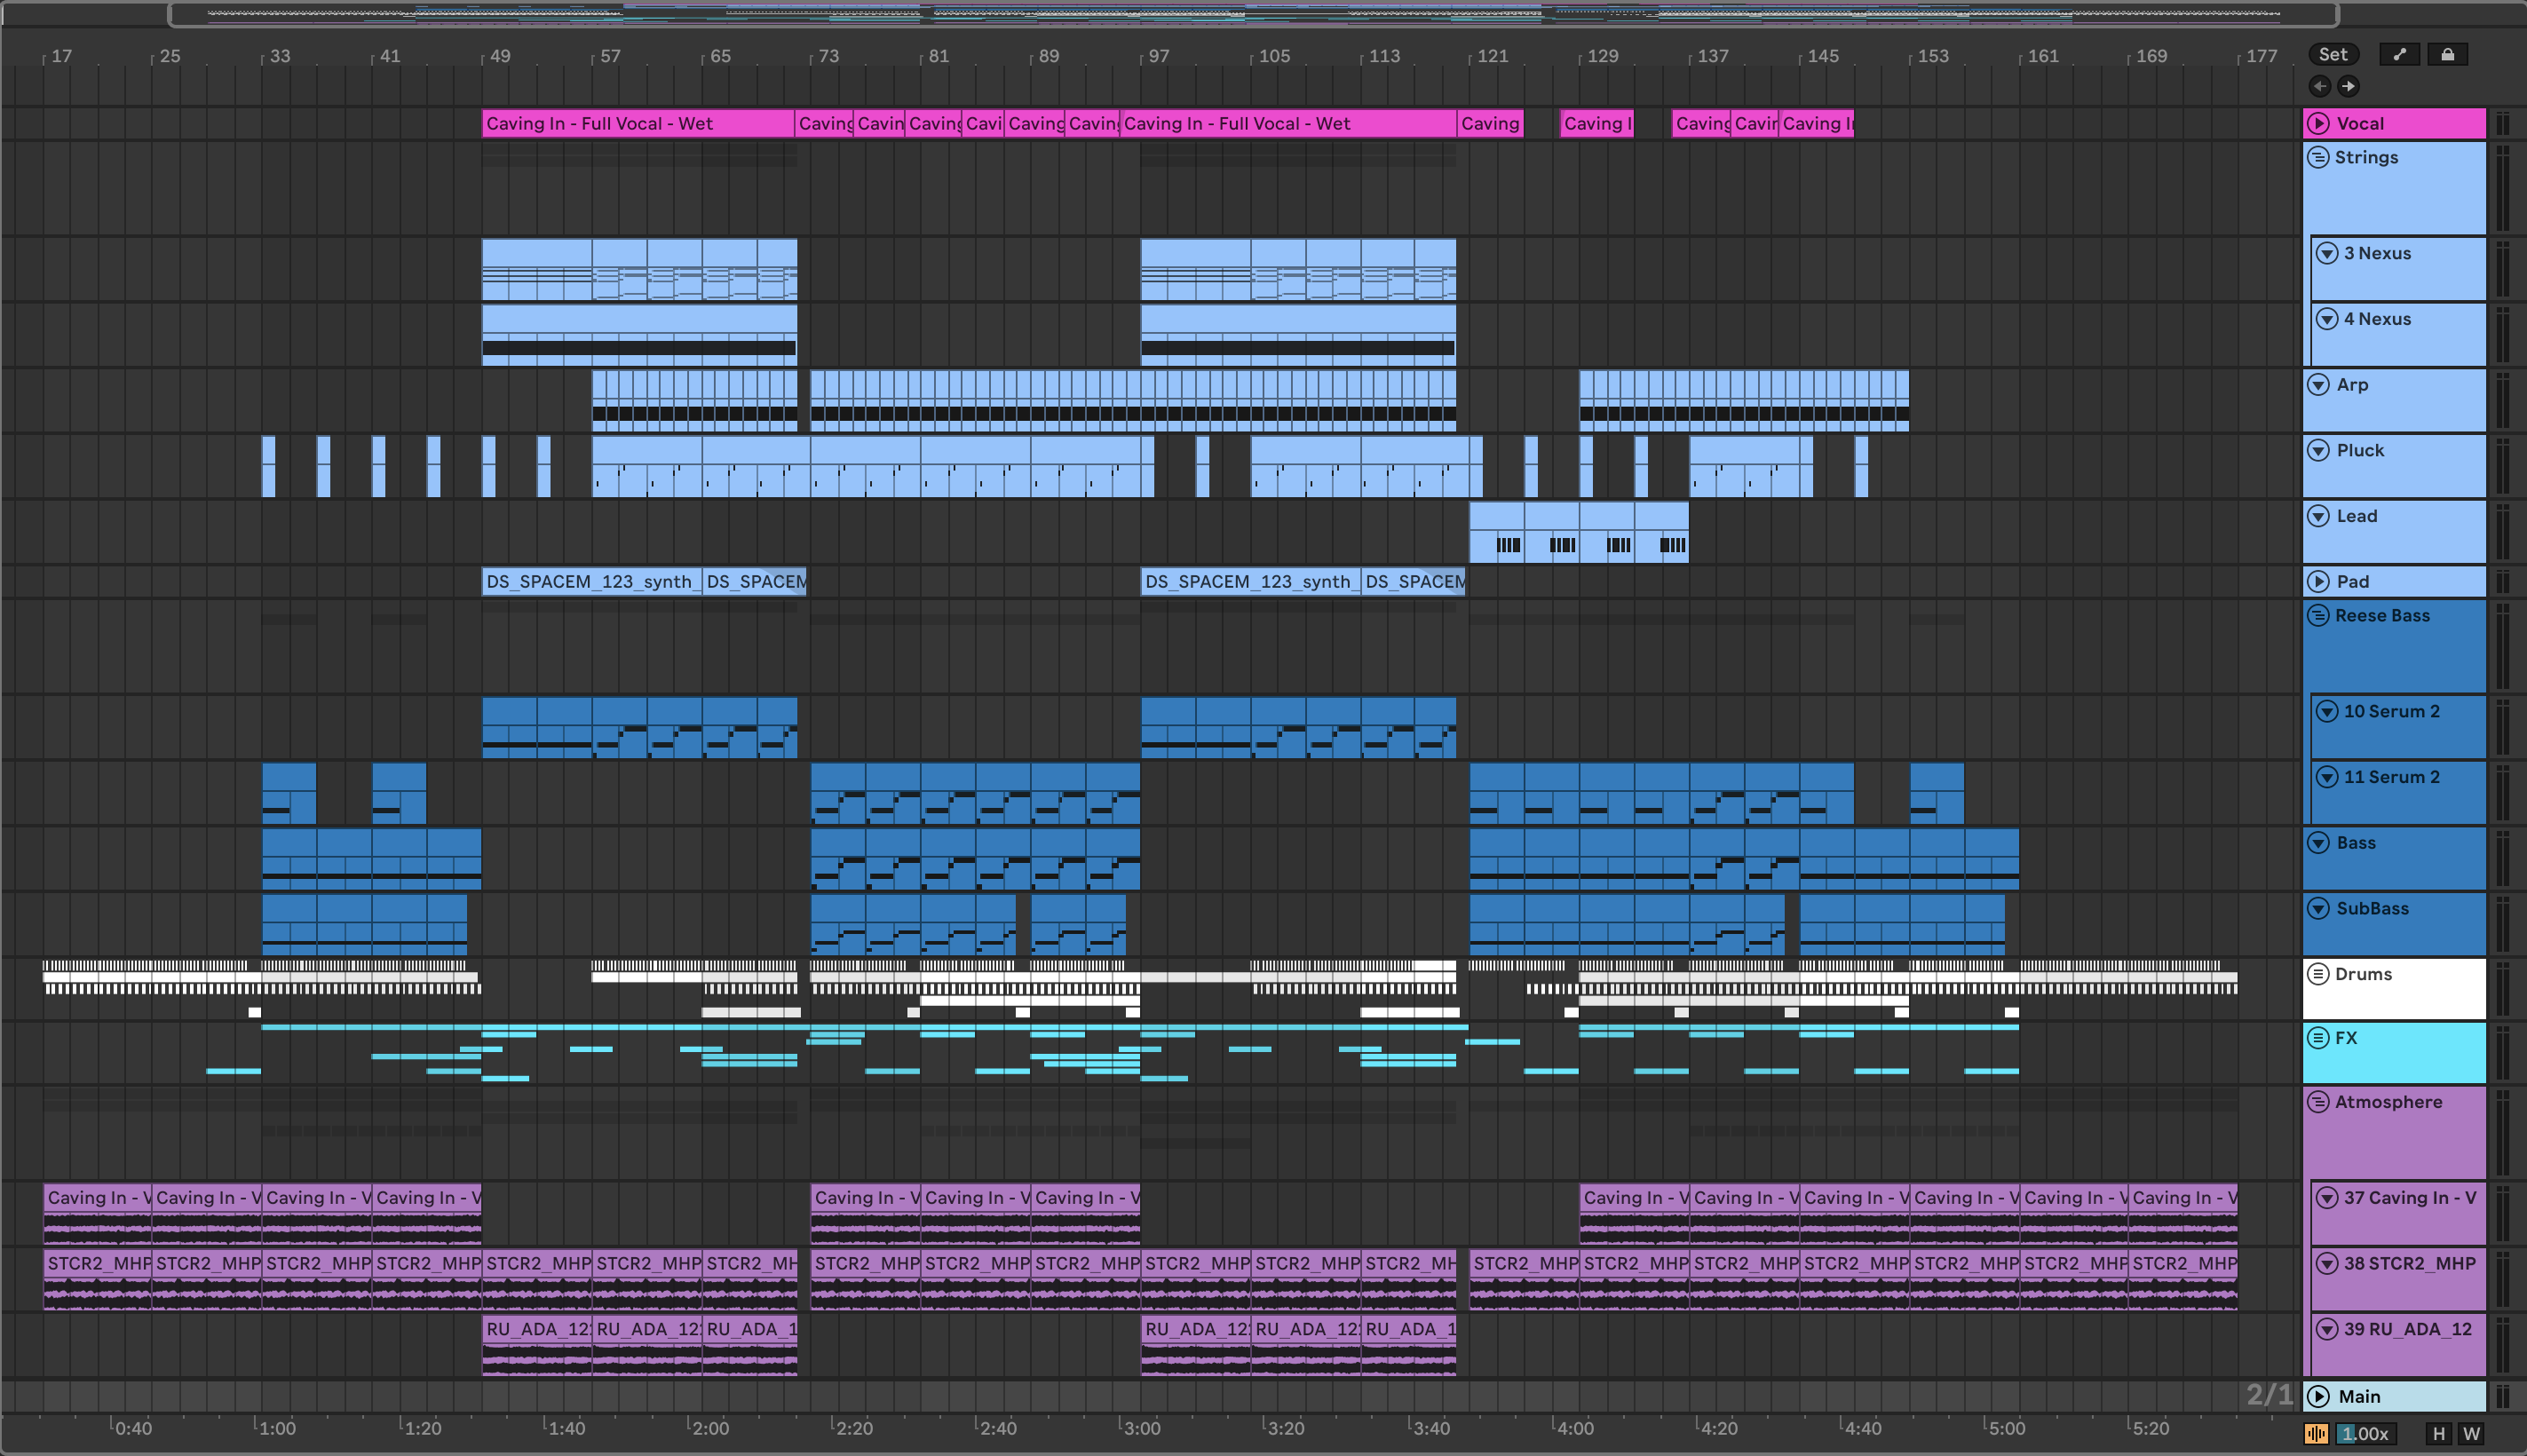Click the Vocal track play icon
Screen dimensions: 2527x1456
[x=2318, y=123]
